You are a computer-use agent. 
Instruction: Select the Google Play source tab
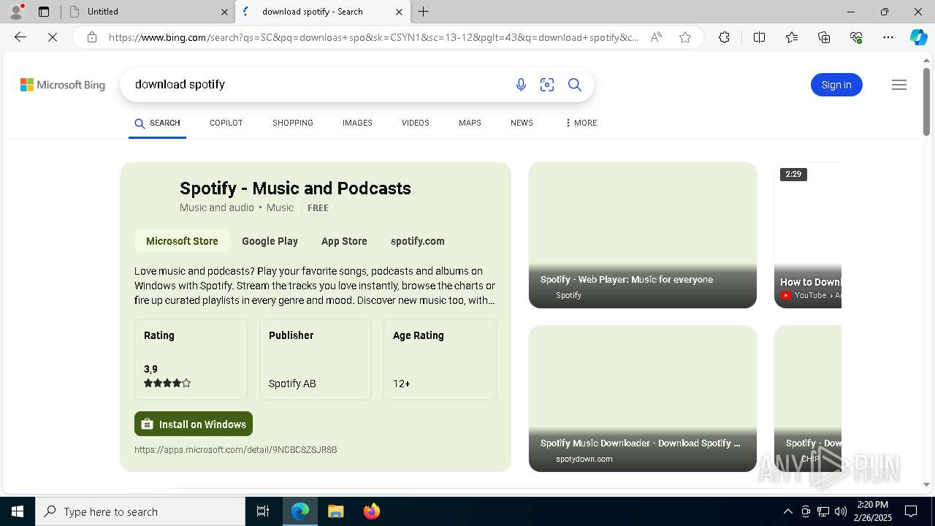pyautogui.click(x=270, y=241)
